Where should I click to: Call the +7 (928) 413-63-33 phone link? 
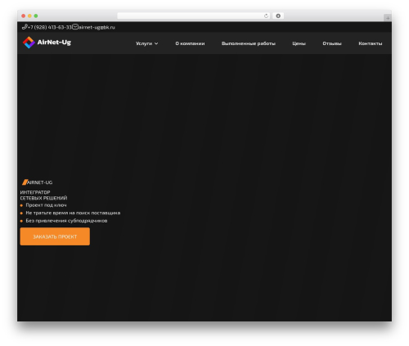[49, 27]
